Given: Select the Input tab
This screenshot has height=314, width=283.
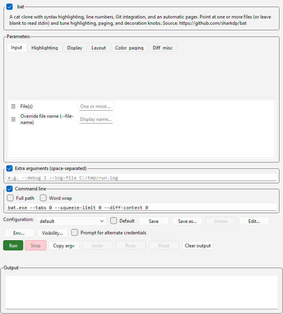Looking at the screenshot, I should point(17,47).
